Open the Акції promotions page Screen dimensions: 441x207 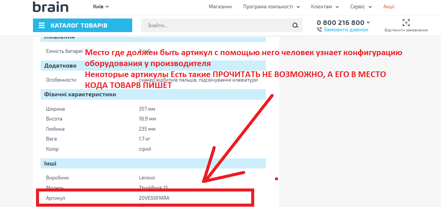point(389,7)
